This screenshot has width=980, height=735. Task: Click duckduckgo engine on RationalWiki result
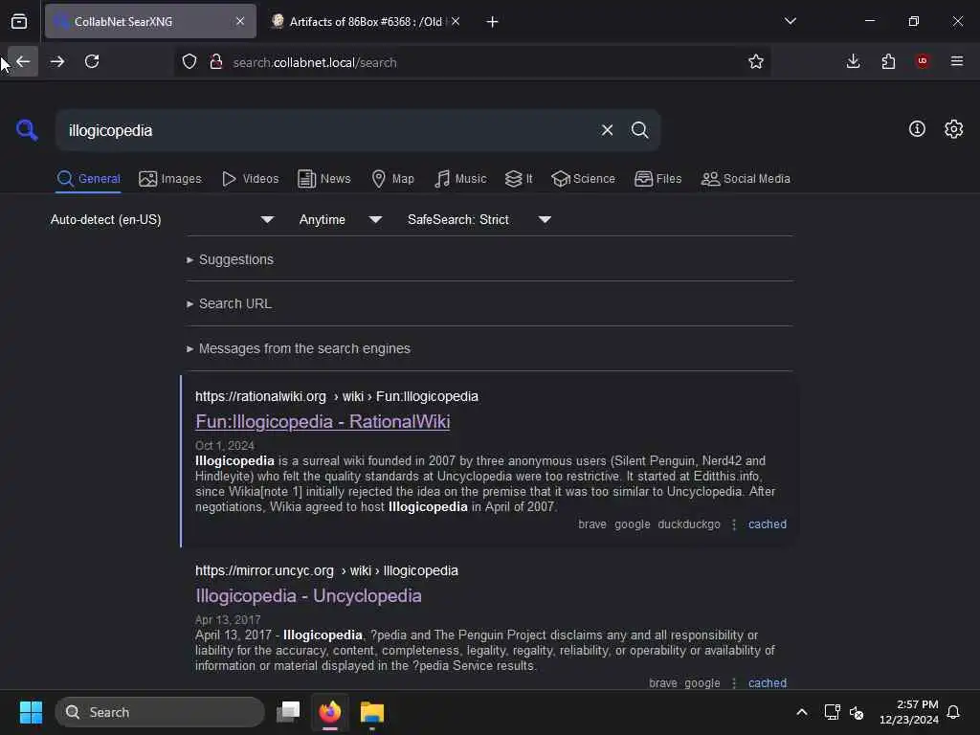pyautogui.click(x=689, y=524)
